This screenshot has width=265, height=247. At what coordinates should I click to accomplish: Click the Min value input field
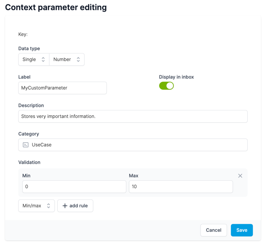(74, 186)
